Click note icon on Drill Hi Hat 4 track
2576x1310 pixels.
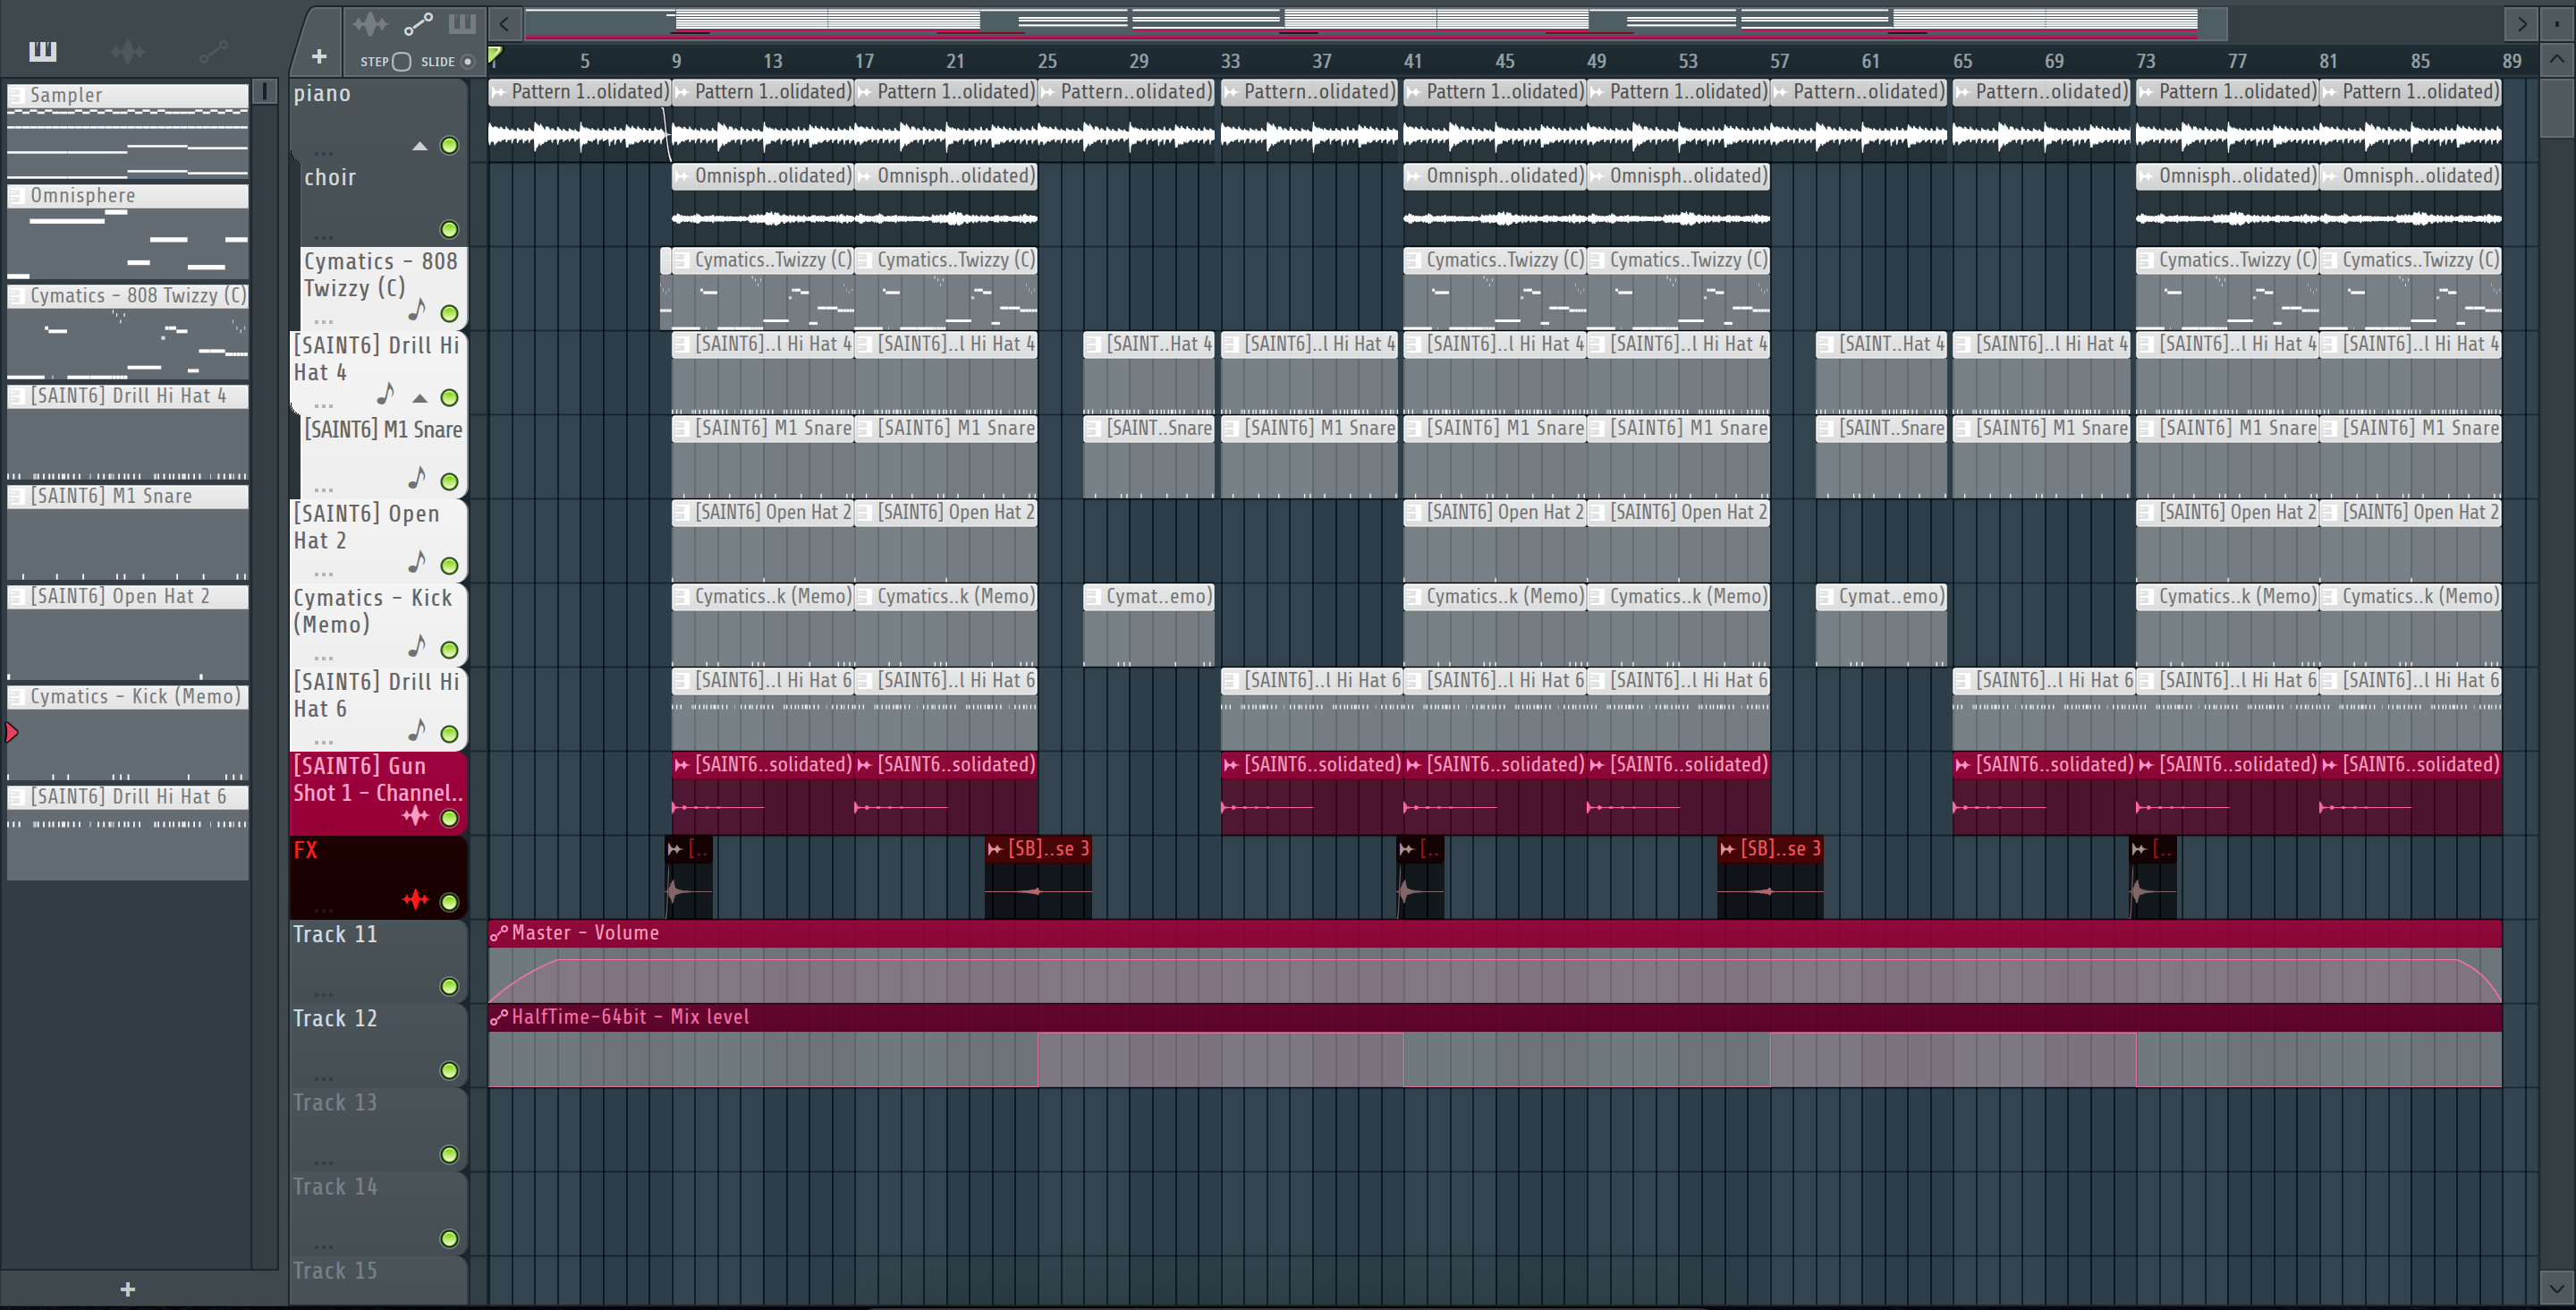pyautogui.click(x=386, y=395)
